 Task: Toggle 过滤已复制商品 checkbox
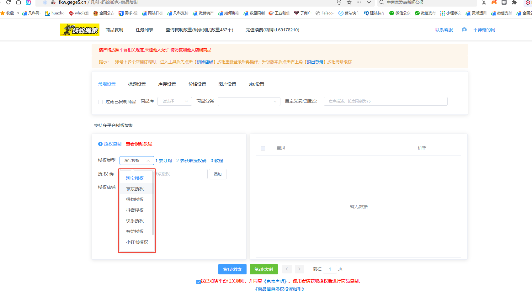(x=100, y=102)
